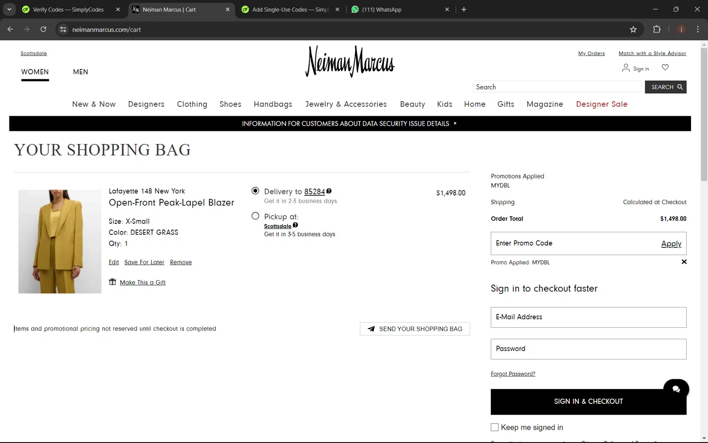Show info tooltip next to Scottsdale pickup
Screen dimensions: 708x443
coord(295,225)
